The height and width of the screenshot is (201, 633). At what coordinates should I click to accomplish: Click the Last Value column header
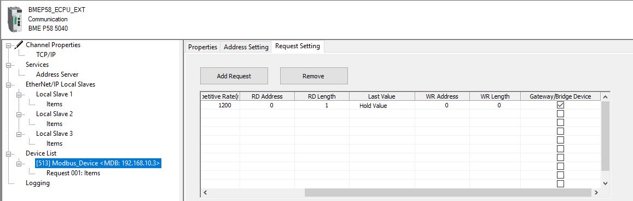coord(382,96)
